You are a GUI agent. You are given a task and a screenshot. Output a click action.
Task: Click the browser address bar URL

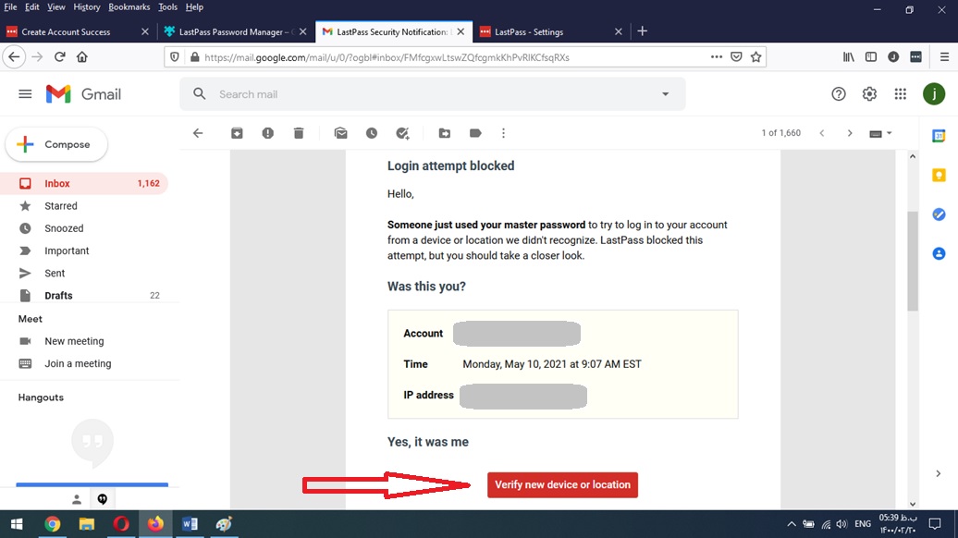[x=387, y=57]
